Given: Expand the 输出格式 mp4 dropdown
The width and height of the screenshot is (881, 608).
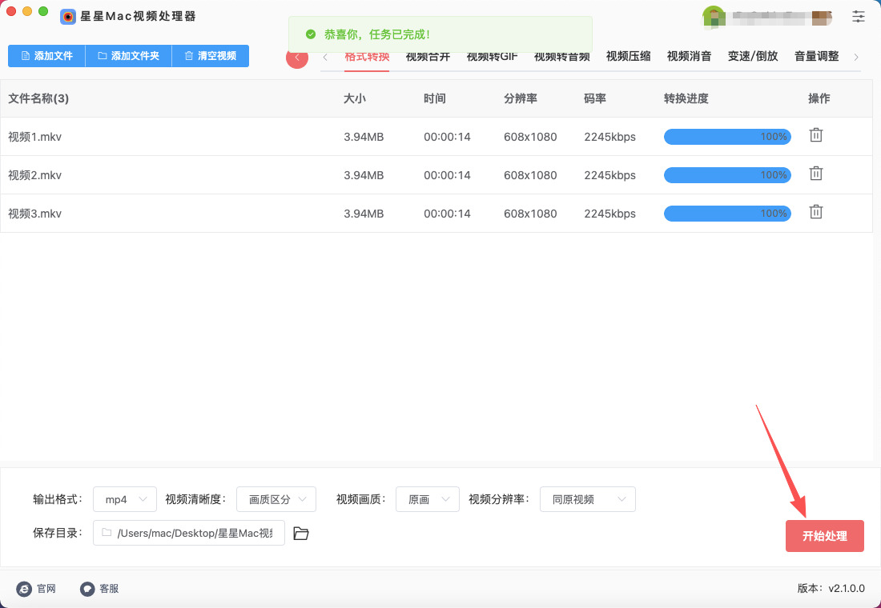Looking at the screenshot, I should click(125, 499).
